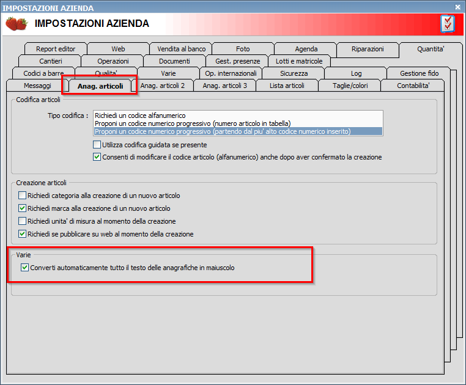Switch to the Anag. articoli 2 tab
Image resolution: width=466 pixels, height=385 pixels.
click(x=162, y=86)
